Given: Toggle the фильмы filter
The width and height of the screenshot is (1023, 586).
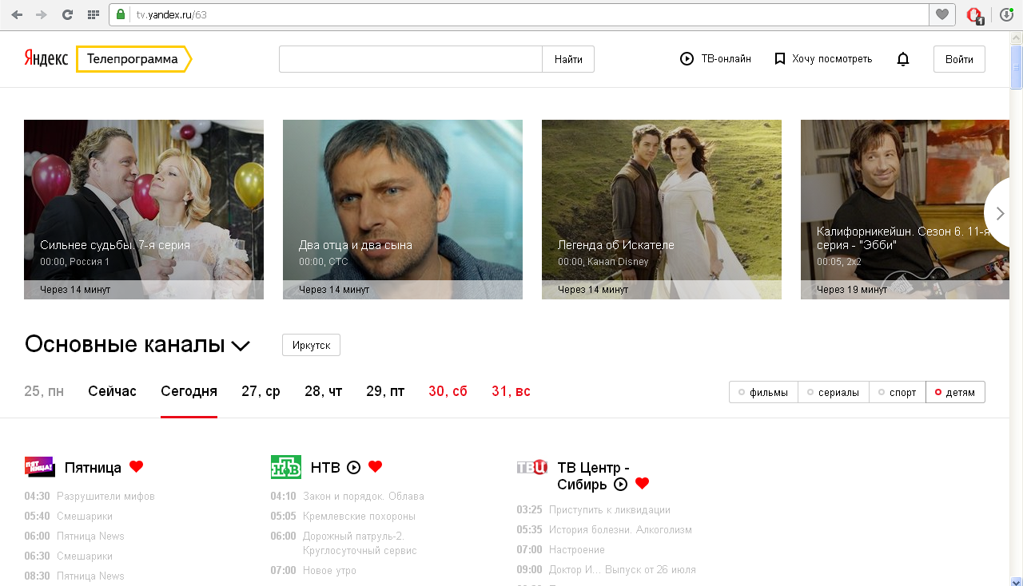Looking at the screenshot, I should pyautogui.click(x=763, y=392).
